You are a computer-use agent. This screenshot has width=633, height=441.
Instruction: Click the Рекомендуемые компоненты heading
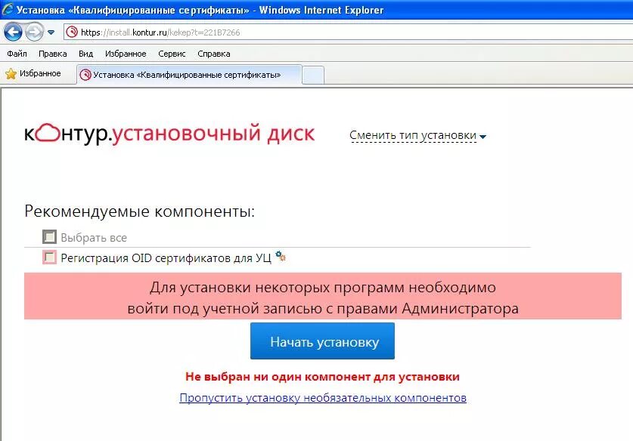(140, 211)
